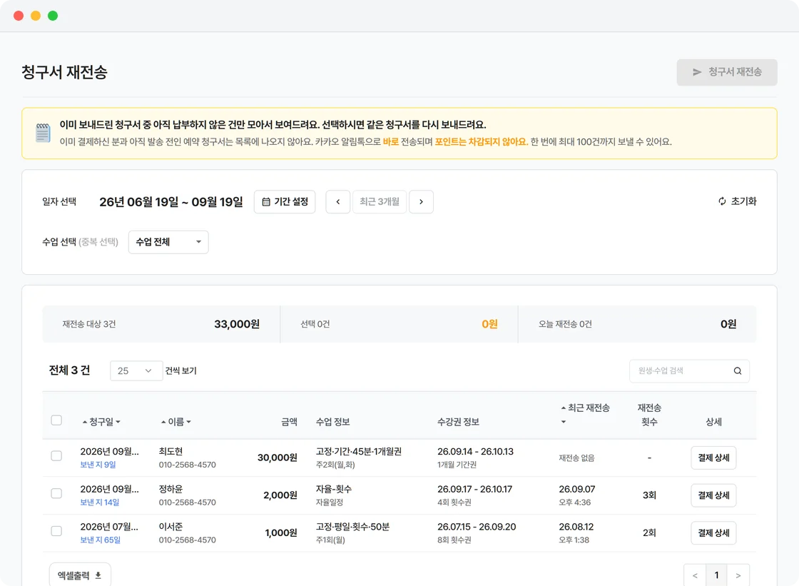Focus the 원생·수업 검색 search field
Viewport: 799px width, 586px height.
(x=689, y=370)
